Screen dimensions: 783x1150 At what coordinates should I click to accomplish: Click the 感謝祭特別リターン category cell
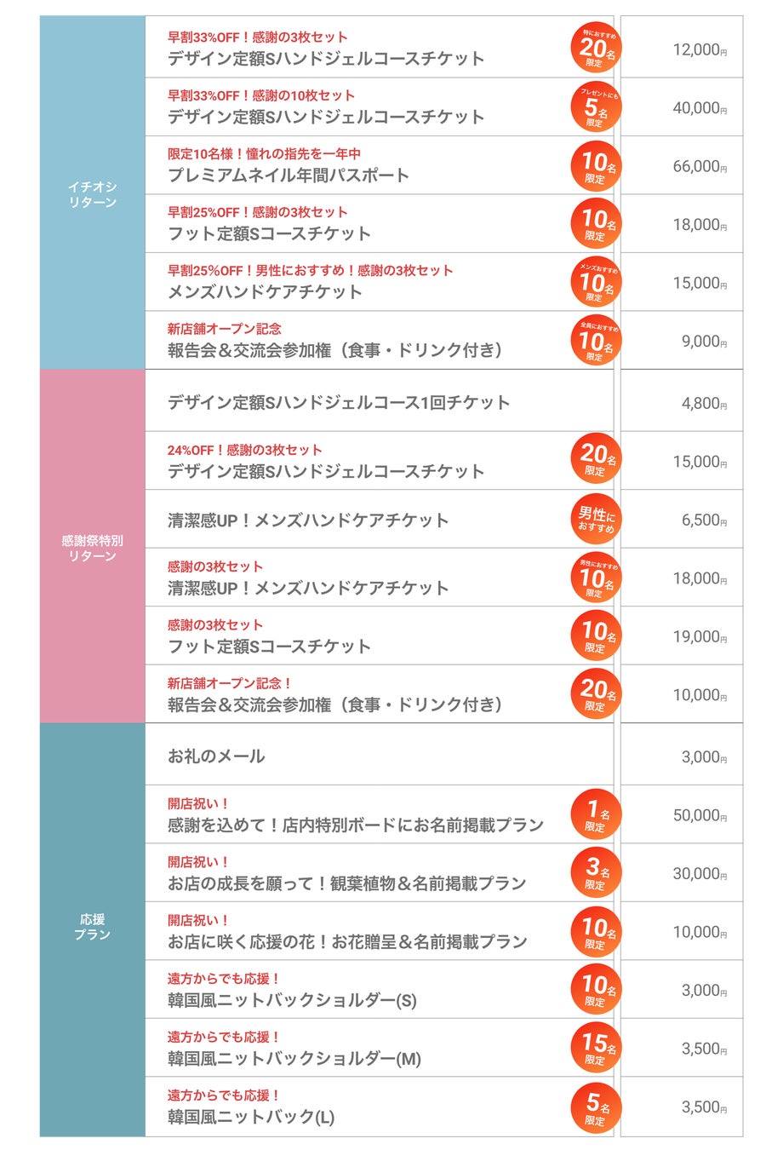pos(93,548)
